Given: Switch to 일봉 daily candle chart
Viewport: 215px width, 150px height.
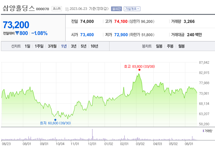Looking at the screenshot, I should coord(159,46).
